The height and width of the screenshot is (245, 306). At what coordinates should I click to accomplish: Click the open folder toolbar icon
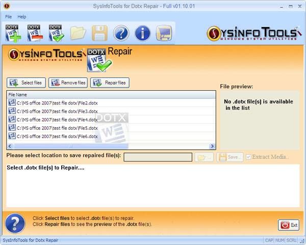pyautogui.click(x=78, y=33)
